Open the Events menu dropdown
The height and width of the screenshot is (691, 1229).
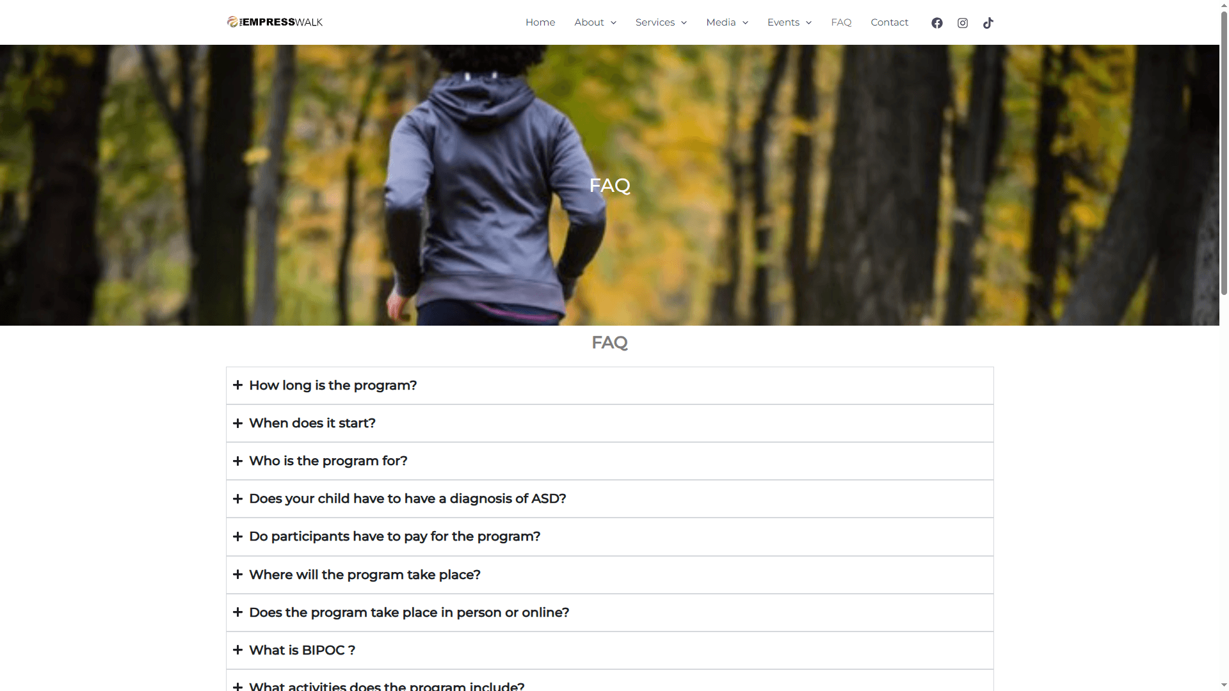(789, 22)
